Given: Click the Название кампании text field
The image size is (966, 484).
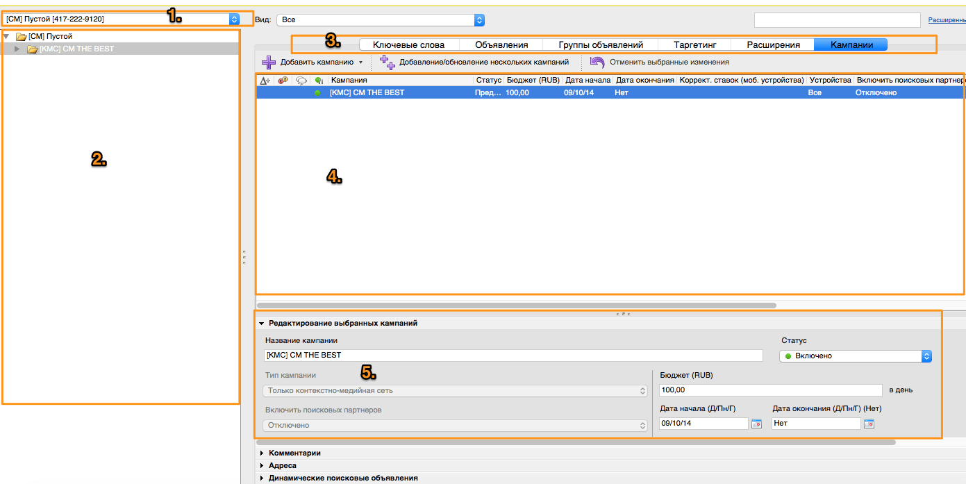Looking at the screenshot, I should tap(513, 355).
